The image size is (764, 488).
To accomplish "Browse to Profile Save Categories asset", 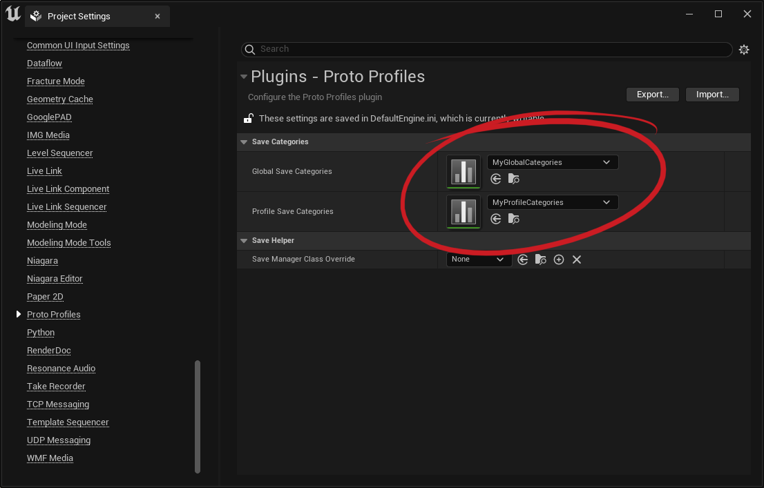I will 513,219.
